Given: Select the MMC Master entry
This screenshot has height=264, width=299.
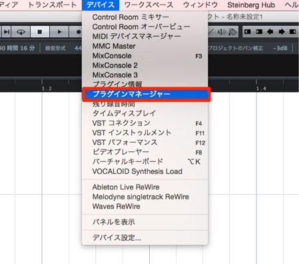Looking at the screenshot, I should tap(145, 46).
